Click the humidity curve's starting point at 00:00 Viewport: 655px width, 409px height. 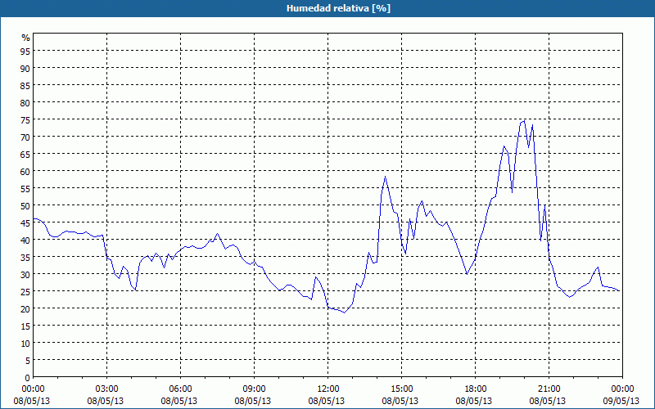(x=34, y=218)
